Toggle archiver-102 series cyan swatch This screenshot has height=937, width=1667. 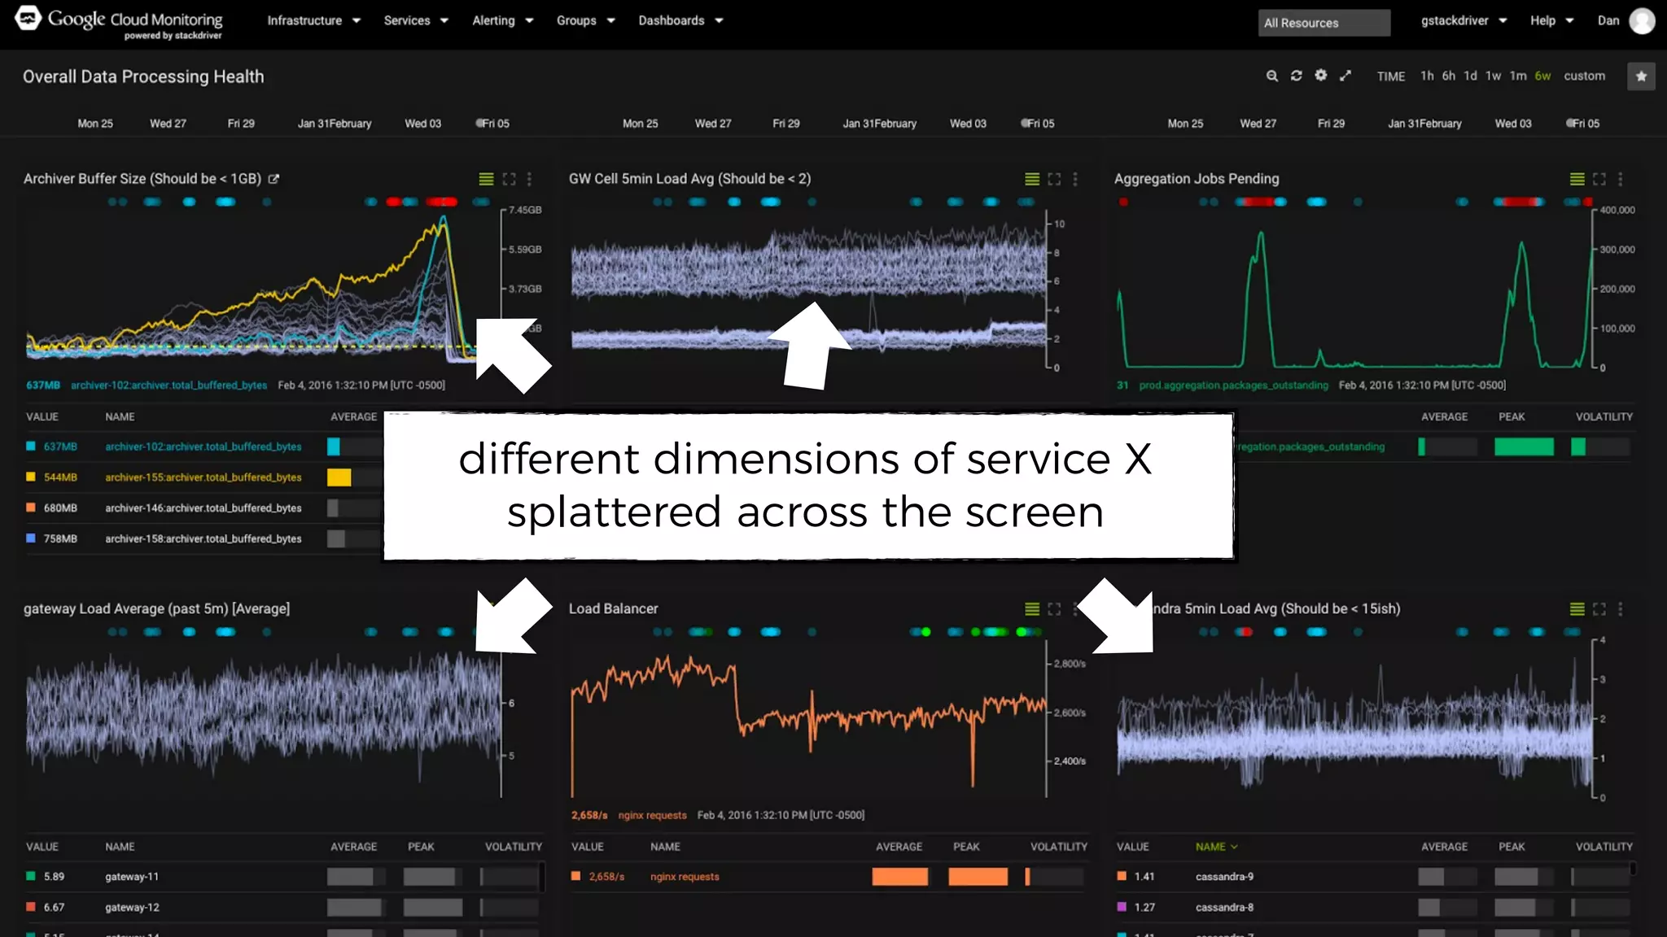[31, 446]
